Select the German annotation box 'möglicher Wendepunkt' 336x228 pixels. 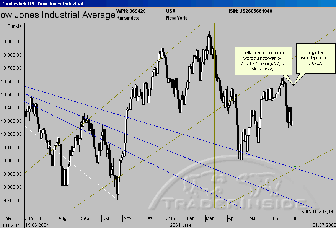click(x=315, y=58)
